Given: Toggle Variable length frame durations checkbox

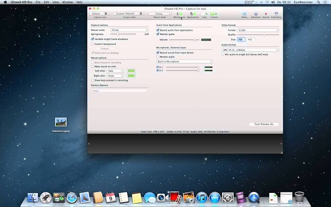Looking at the screenshot, I should click(x=92, y=39).
